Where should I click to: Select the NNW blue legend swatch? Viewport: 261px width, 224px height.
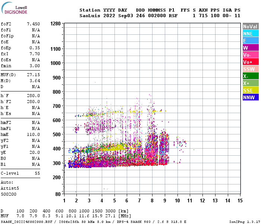click(251, 97)
